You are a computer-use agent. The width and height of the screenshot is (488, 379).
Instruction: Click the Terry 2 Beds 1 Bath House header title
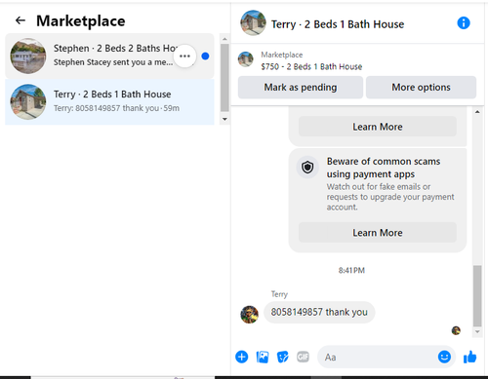tap(338, 24)
